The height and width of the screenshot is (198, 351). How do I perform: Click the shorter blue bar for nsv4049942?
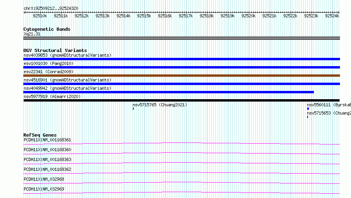tap(168, 92)
